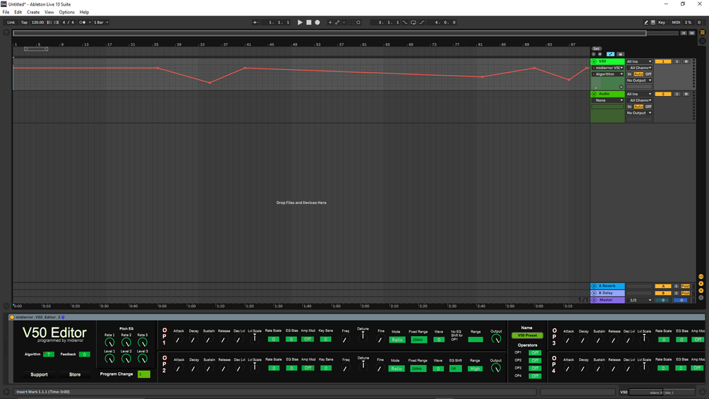Open Master track 1/2 output dropdown
709x399 pixels.
641,300
